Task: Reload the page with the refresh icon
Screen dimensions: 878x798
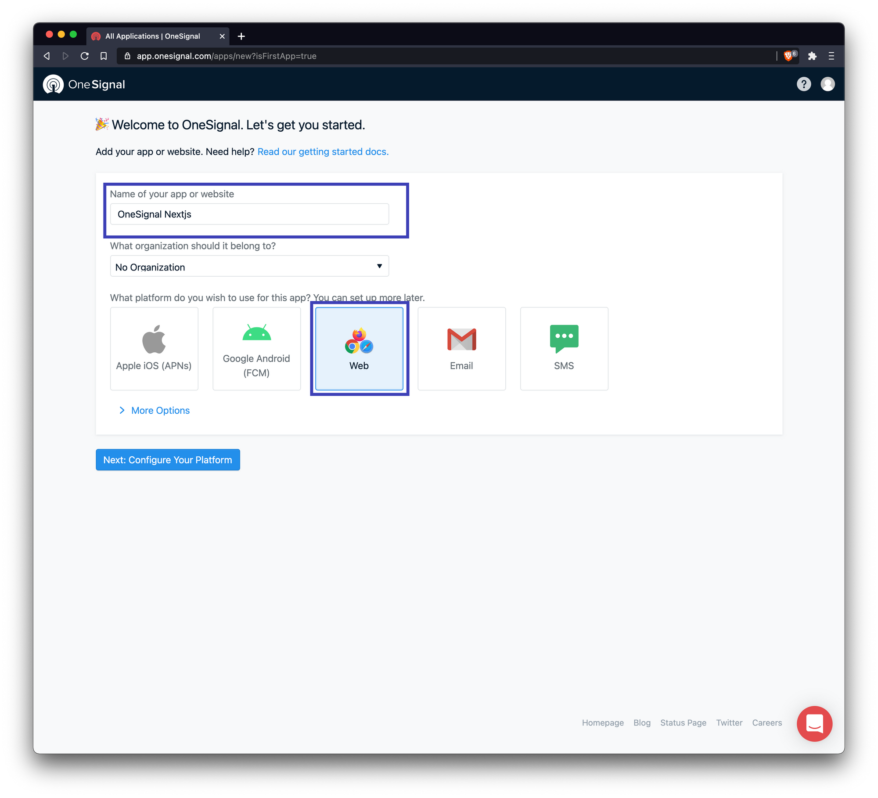Action: [x=85, y=56]
